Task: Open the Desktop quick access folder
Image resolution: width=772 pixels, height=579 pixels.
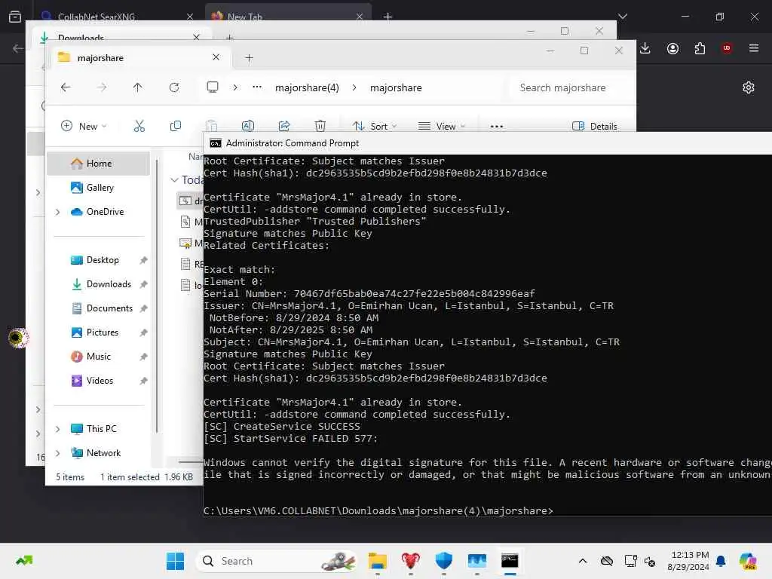Action: click(103, 260)
